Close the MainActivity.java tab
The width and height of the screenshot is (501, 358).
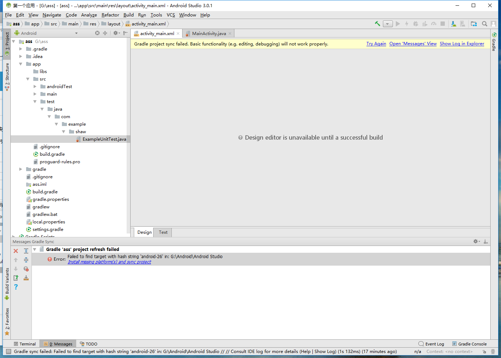[x=230, y=33]
